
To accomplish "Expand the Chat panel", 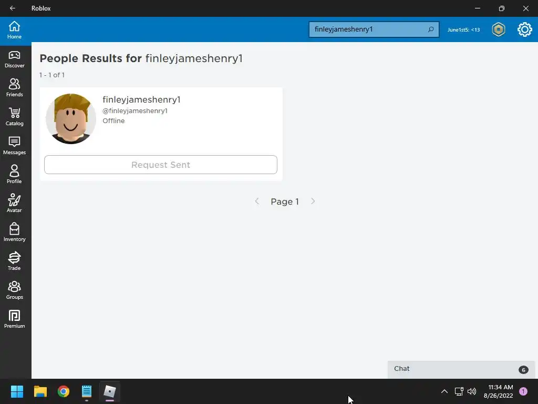I will (461, 369).
